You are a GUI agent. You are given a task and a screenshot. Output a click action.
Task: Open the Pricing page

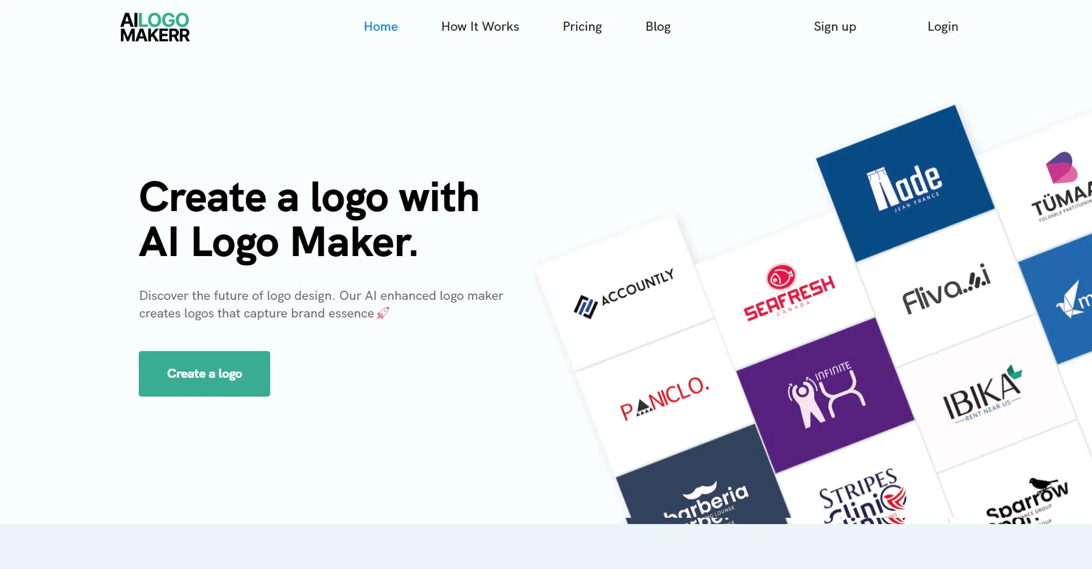[582, 27]
